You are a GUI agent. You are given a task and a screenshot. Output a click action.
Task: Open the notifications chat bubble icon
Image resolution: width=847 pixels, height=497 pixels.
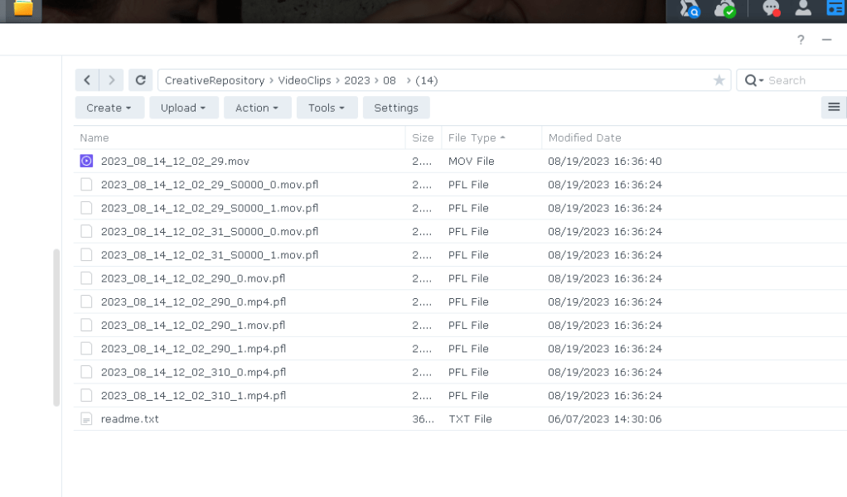771,8
